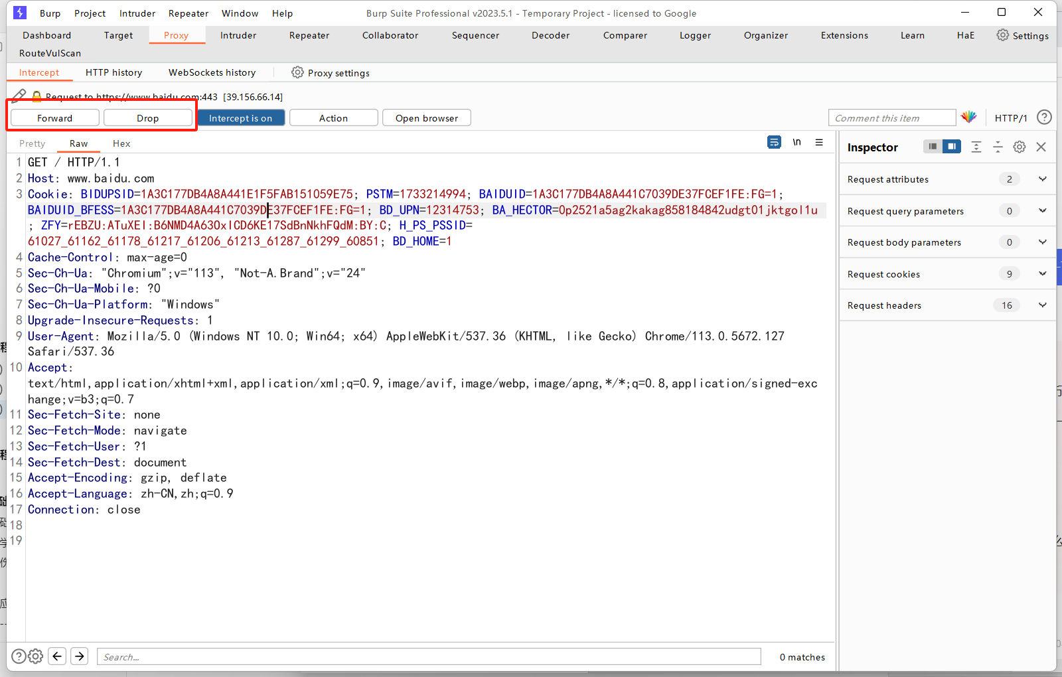Open the Comparer tab
This screenshot has height=677, width=1062.
pos(625,35)
